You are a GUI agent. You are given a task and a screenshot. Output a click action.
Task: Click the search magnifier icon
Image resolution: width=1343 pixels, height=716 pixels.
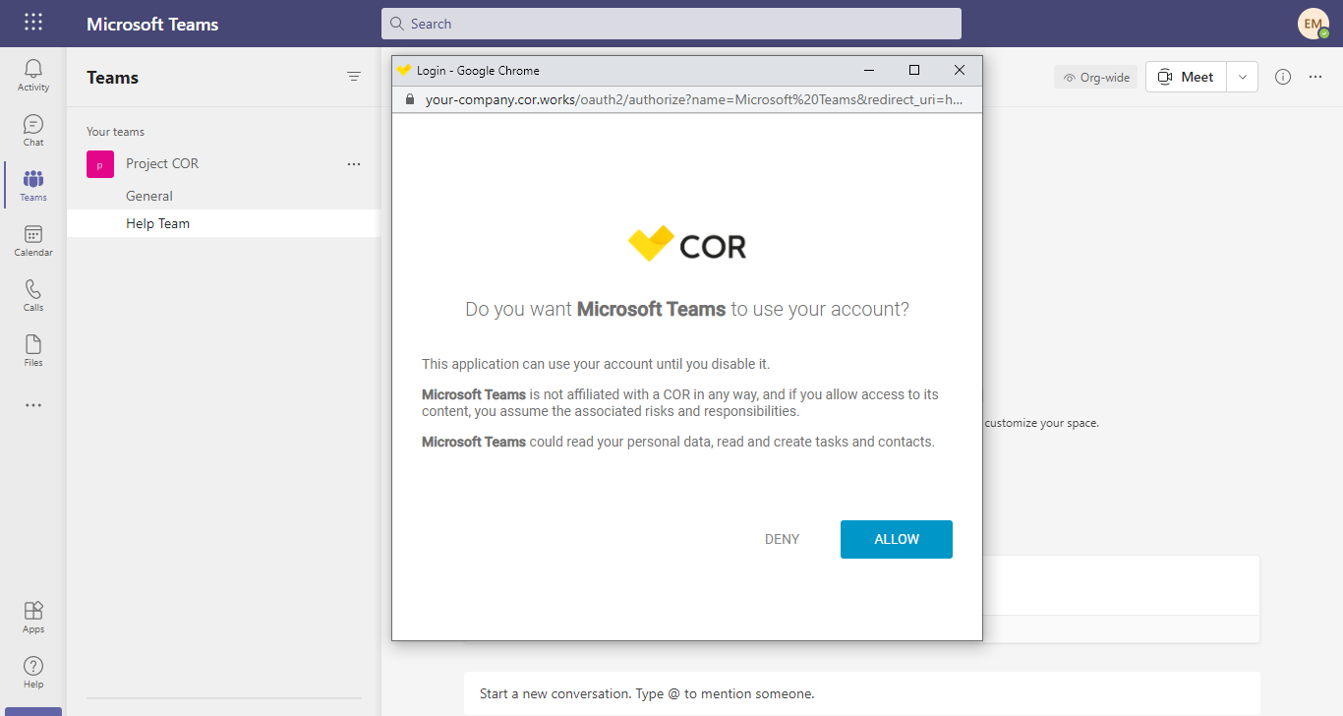[x=397, y=24]
